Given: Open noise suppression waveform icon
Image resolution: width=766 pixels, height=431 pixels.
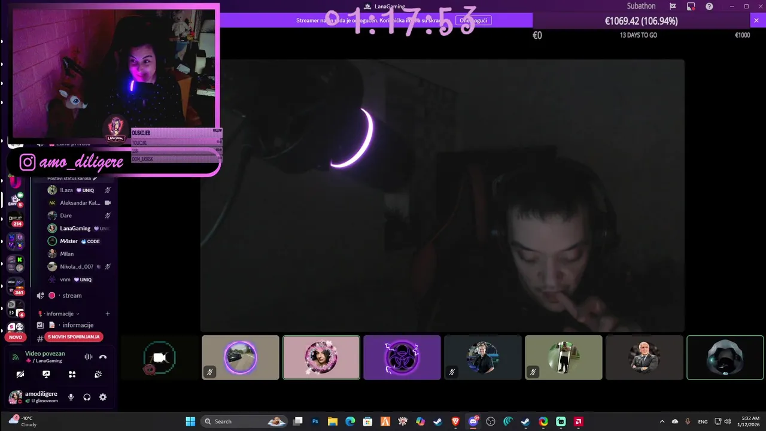Looking at the screenshot, I should (88, 357).
